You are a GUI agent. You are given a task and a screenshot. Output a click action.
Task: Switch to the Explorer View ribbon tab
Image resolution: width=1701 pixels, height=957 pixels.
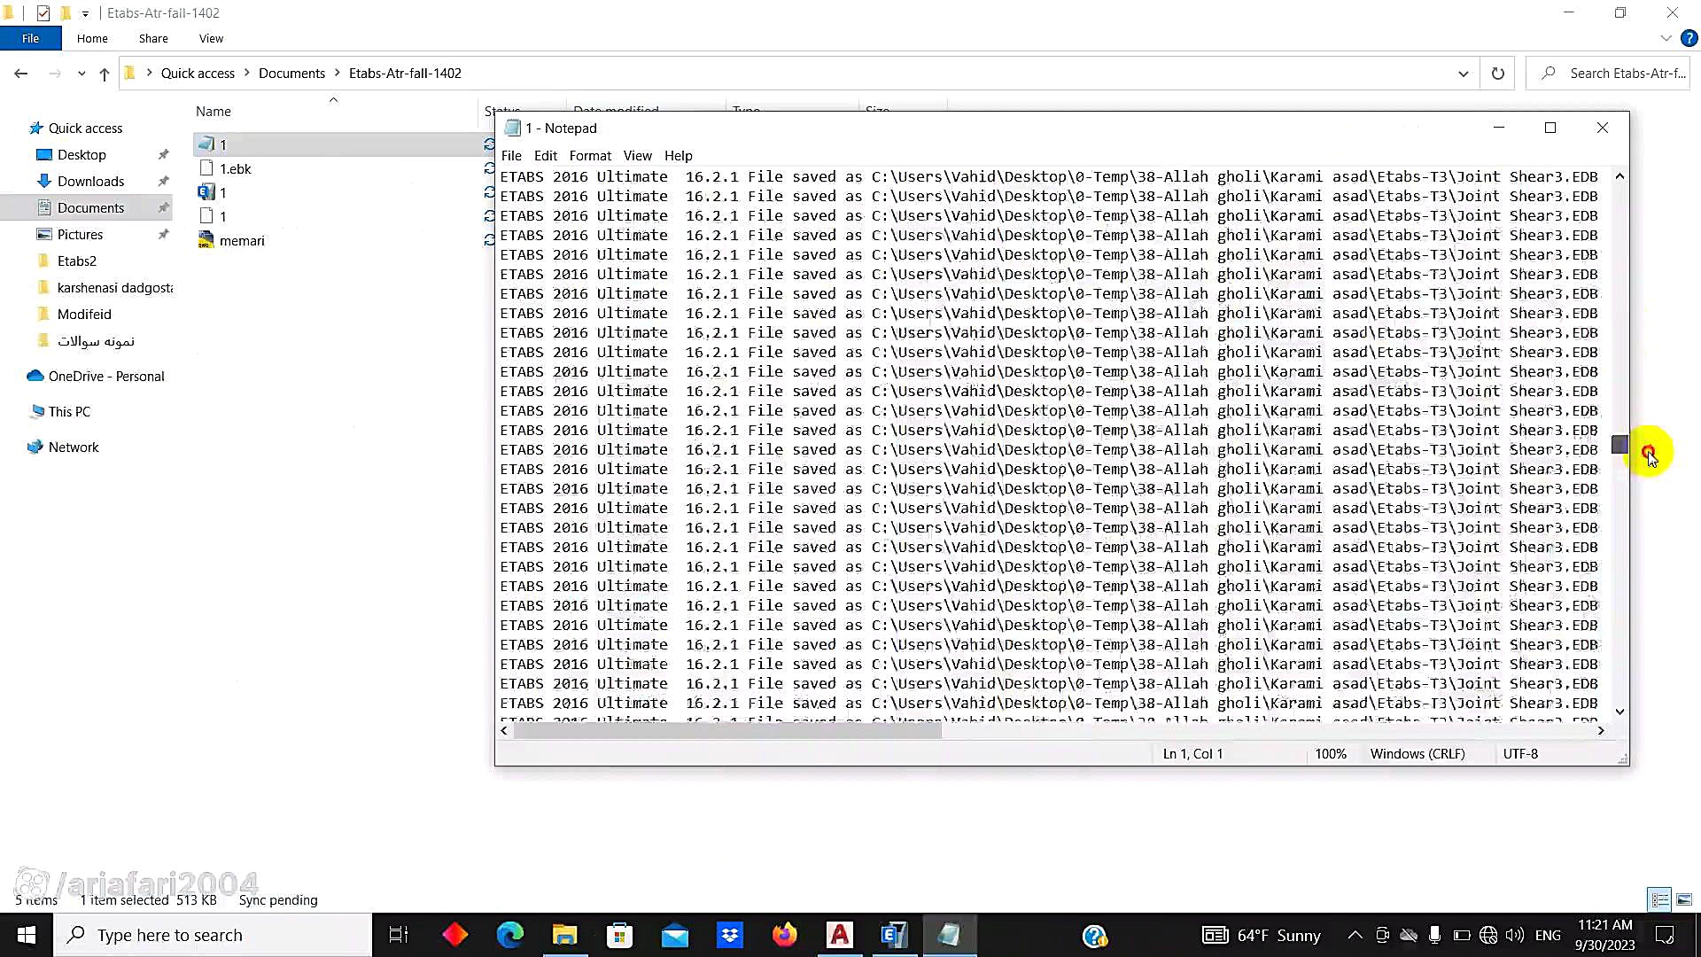pyautogui.click(x=211, y=38)
